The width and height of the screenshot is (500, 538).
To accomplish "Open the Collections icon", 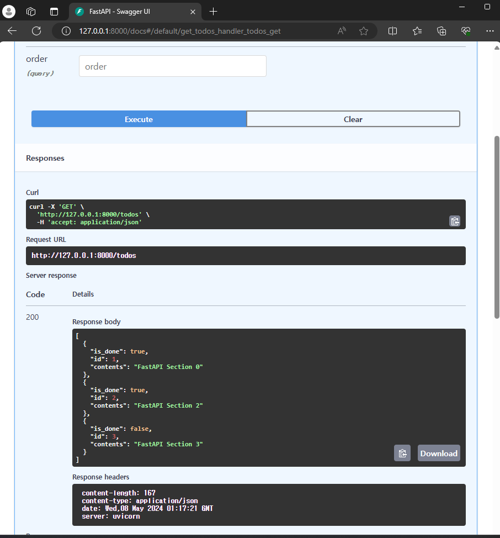I will (442, 31).
